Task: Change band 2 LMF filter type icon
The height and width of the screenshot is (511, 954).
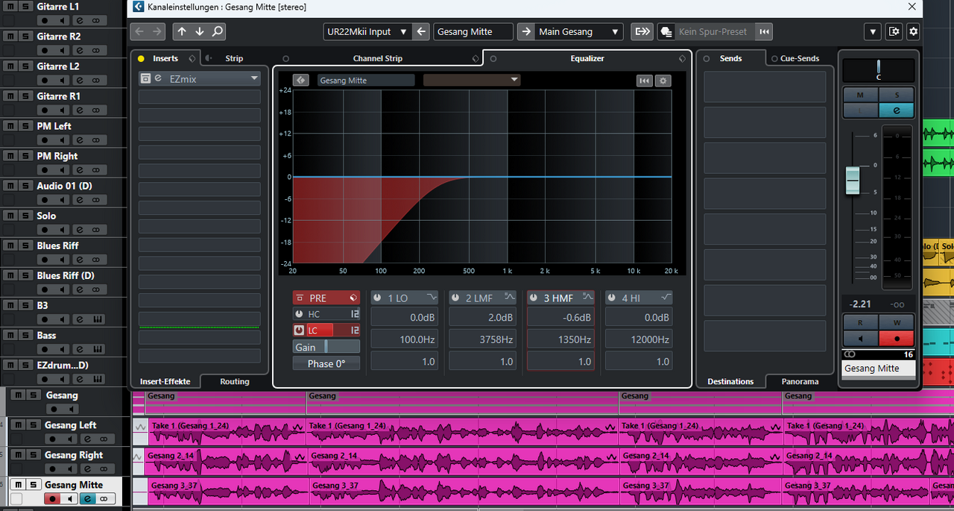Action: pos(510,297)
